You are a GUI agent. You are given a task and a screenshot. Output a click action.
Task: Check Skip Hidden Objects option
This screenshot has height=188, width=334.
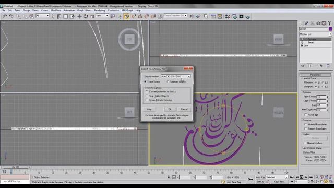coord(147,96)
